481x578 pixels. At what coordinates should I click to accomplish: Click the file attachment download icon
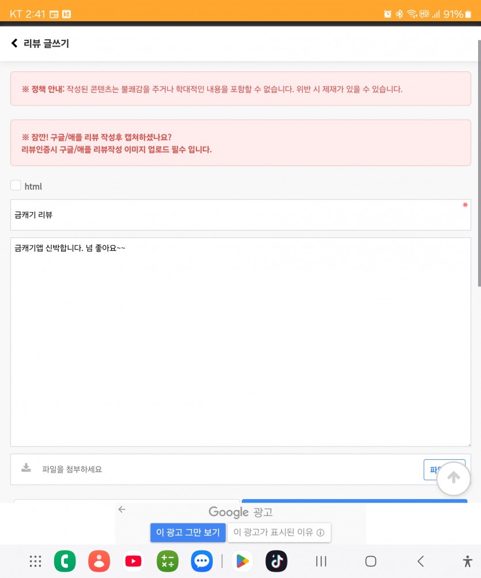tap(26, 468)
